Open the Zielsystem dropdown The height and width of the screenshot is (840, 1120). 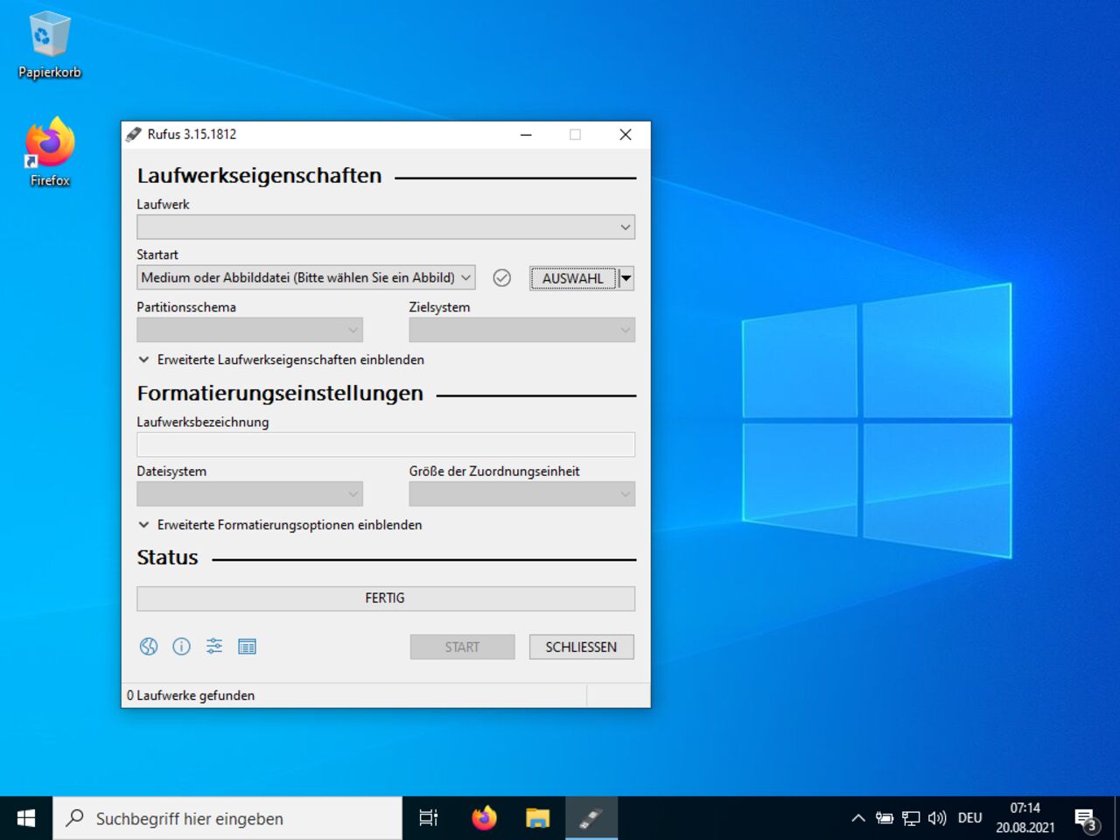click(522, 330)
